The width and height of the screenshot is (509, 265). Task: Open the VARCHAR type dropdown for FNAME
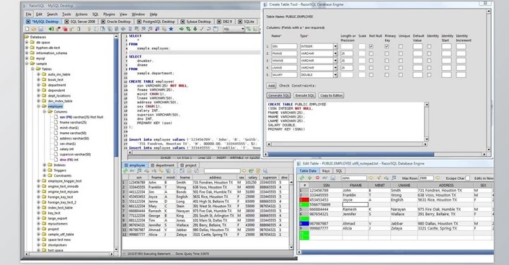(x=335, y=53)
